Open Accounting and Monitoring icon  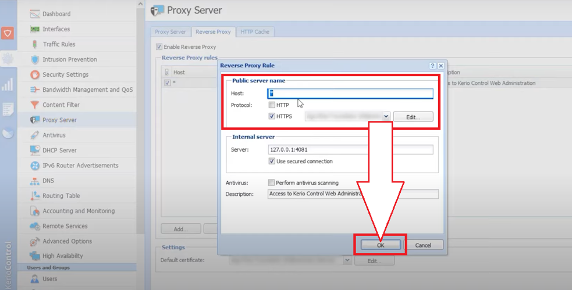(35, 211)
